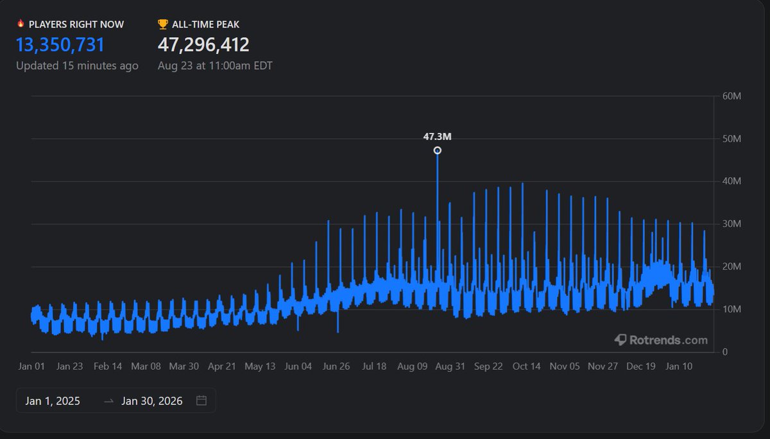
Task: Click the 'Updated 15 minutes ago' text
Action: [77, 65]
